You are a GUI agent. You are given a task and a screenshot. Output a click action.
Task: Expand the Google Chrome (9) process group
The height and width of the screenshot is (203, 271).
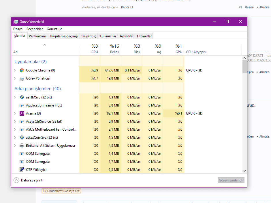[15, 70]
